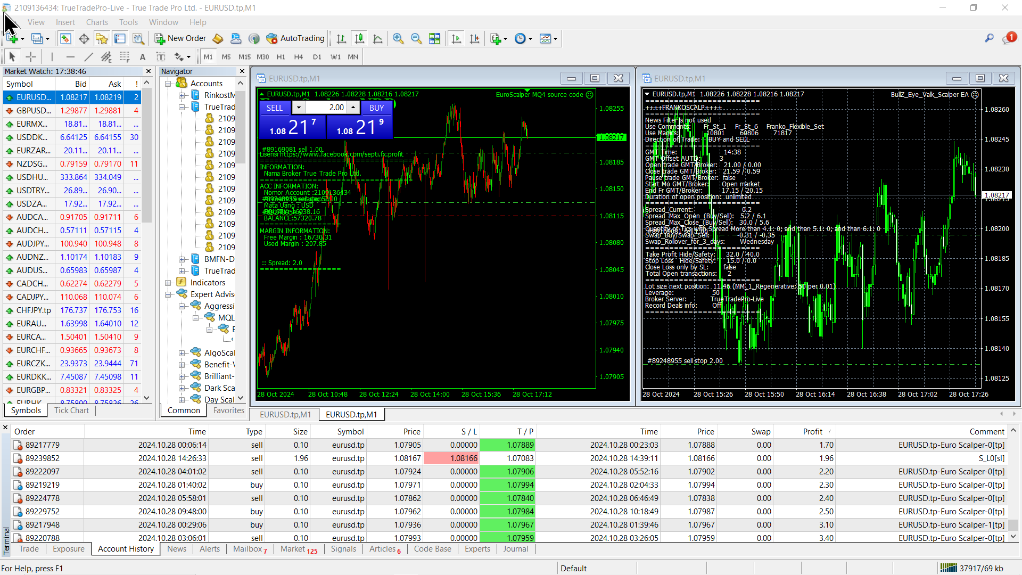Open MetaEditor yellow book icon
This screenshot has height=575, width=1022.
(x=218, y=38)
